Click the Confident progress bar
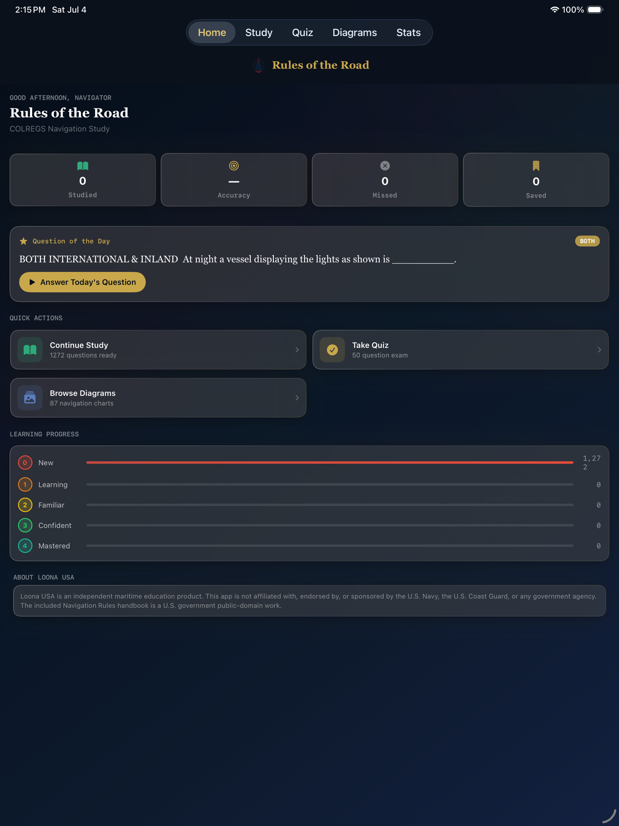The image size is (619, 826). [x=330, y=525]
